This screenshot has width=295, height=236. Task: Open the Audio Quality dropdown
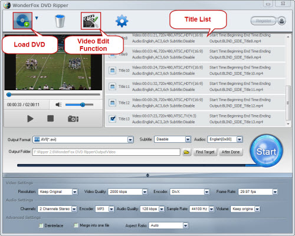coord(162,209)
